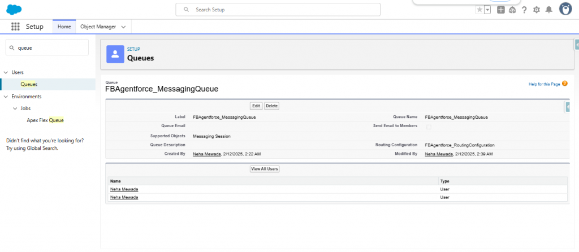Open the global actions plus icon
579x252 pixels.
501,10
